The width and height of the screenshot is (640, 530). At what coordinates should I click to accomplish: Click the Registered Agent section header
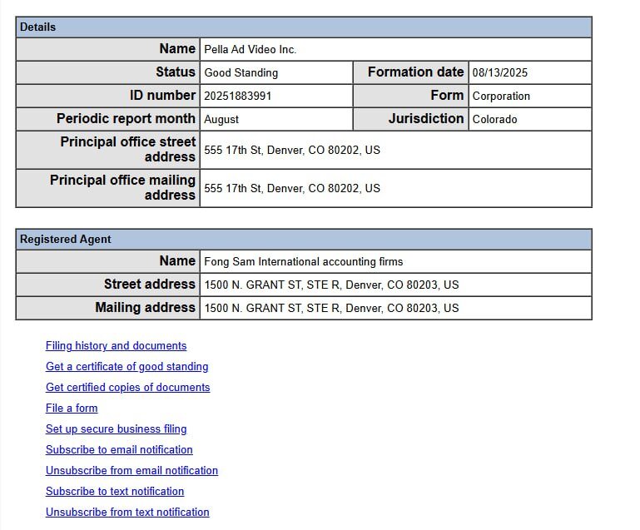coord(66,240)
